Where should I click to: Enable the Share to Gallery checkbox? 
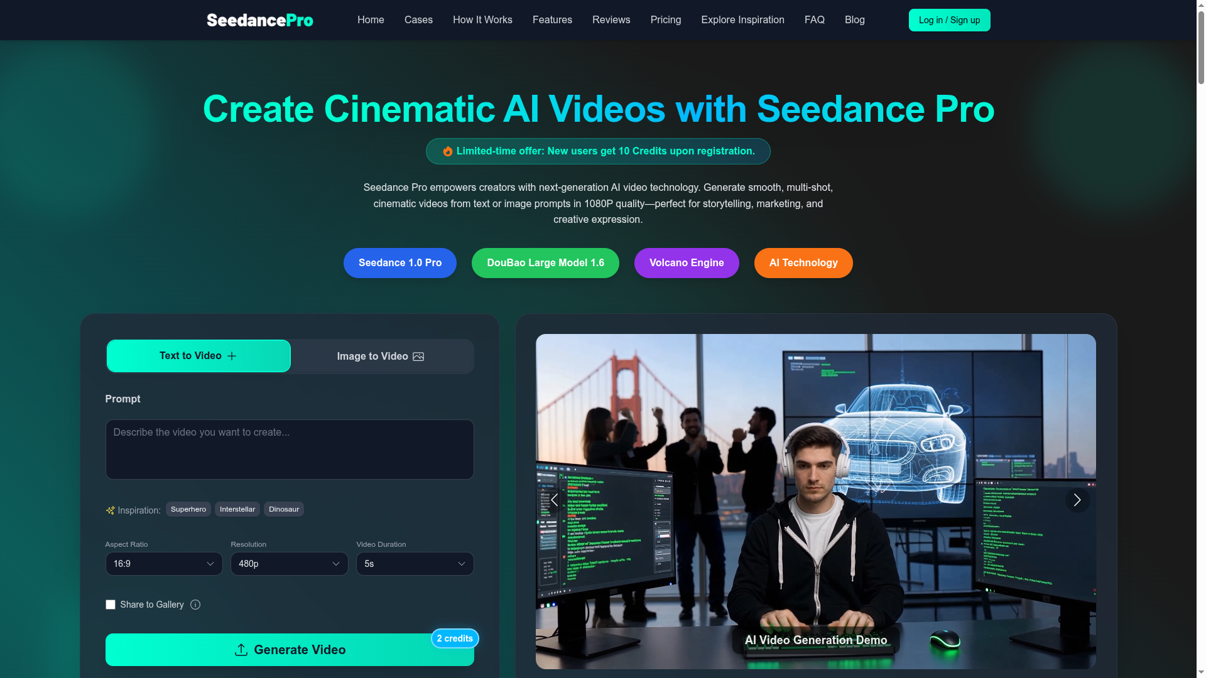click(x=111, y=605)
